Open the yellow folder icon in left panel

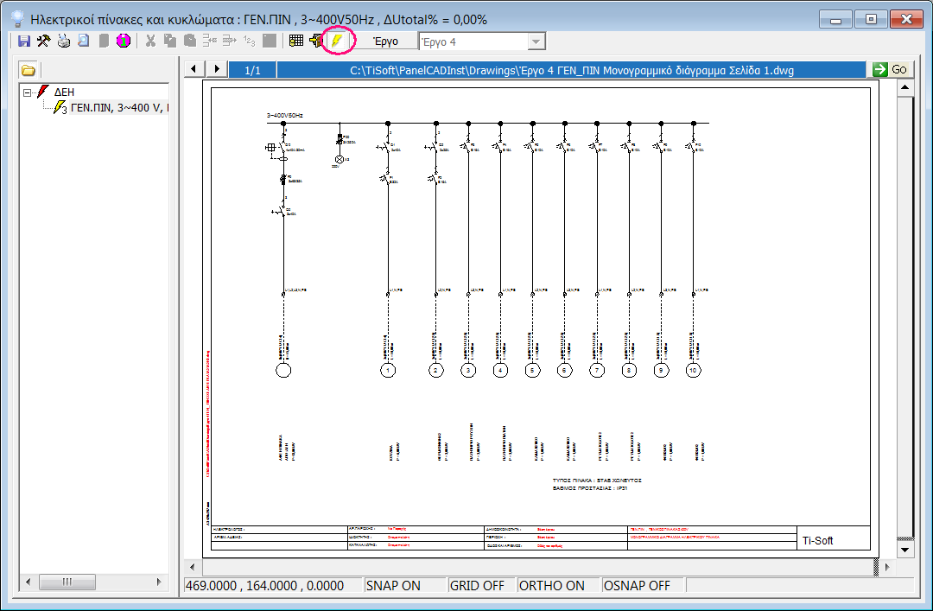[x=29, y=70]
